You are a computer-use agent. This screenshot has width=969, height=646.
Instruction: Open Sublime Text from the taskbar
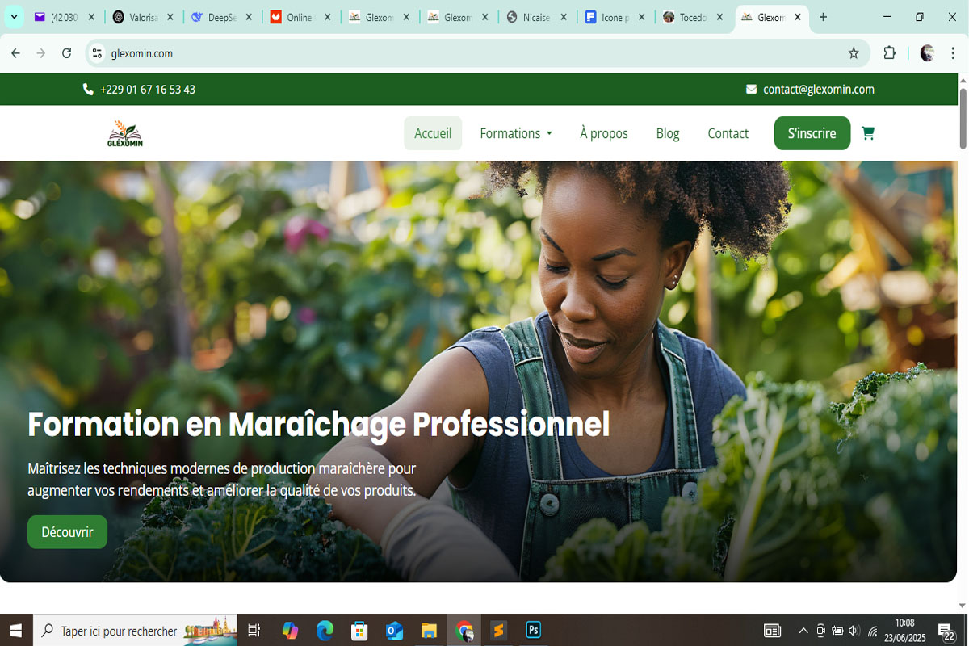click(498, 631)
